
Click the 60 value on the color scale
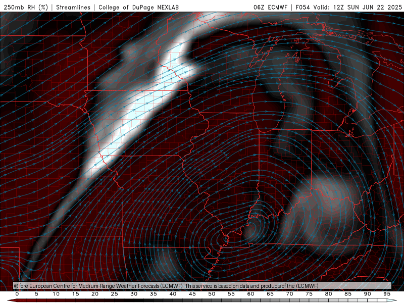click(x=250, y=294)
